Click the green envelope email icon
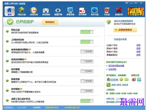The height and width of the screenshot is (110, 149). [126, 79]
